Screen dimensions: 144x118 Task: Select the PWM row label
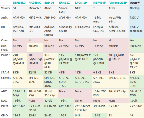tap(5, 106)
